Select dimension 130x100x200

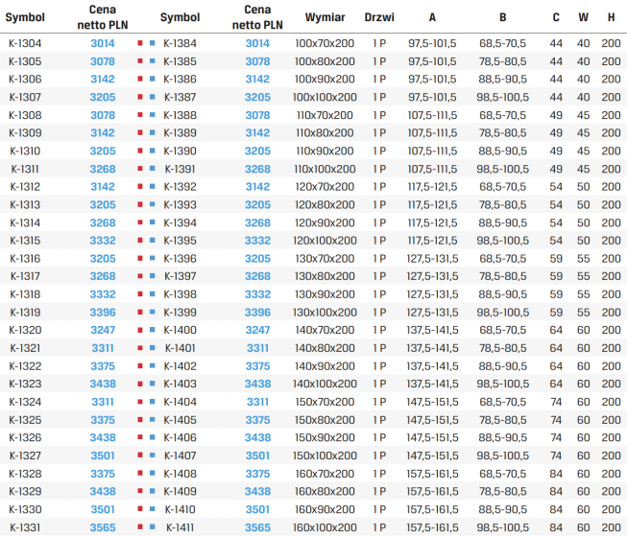coord(325,313)
